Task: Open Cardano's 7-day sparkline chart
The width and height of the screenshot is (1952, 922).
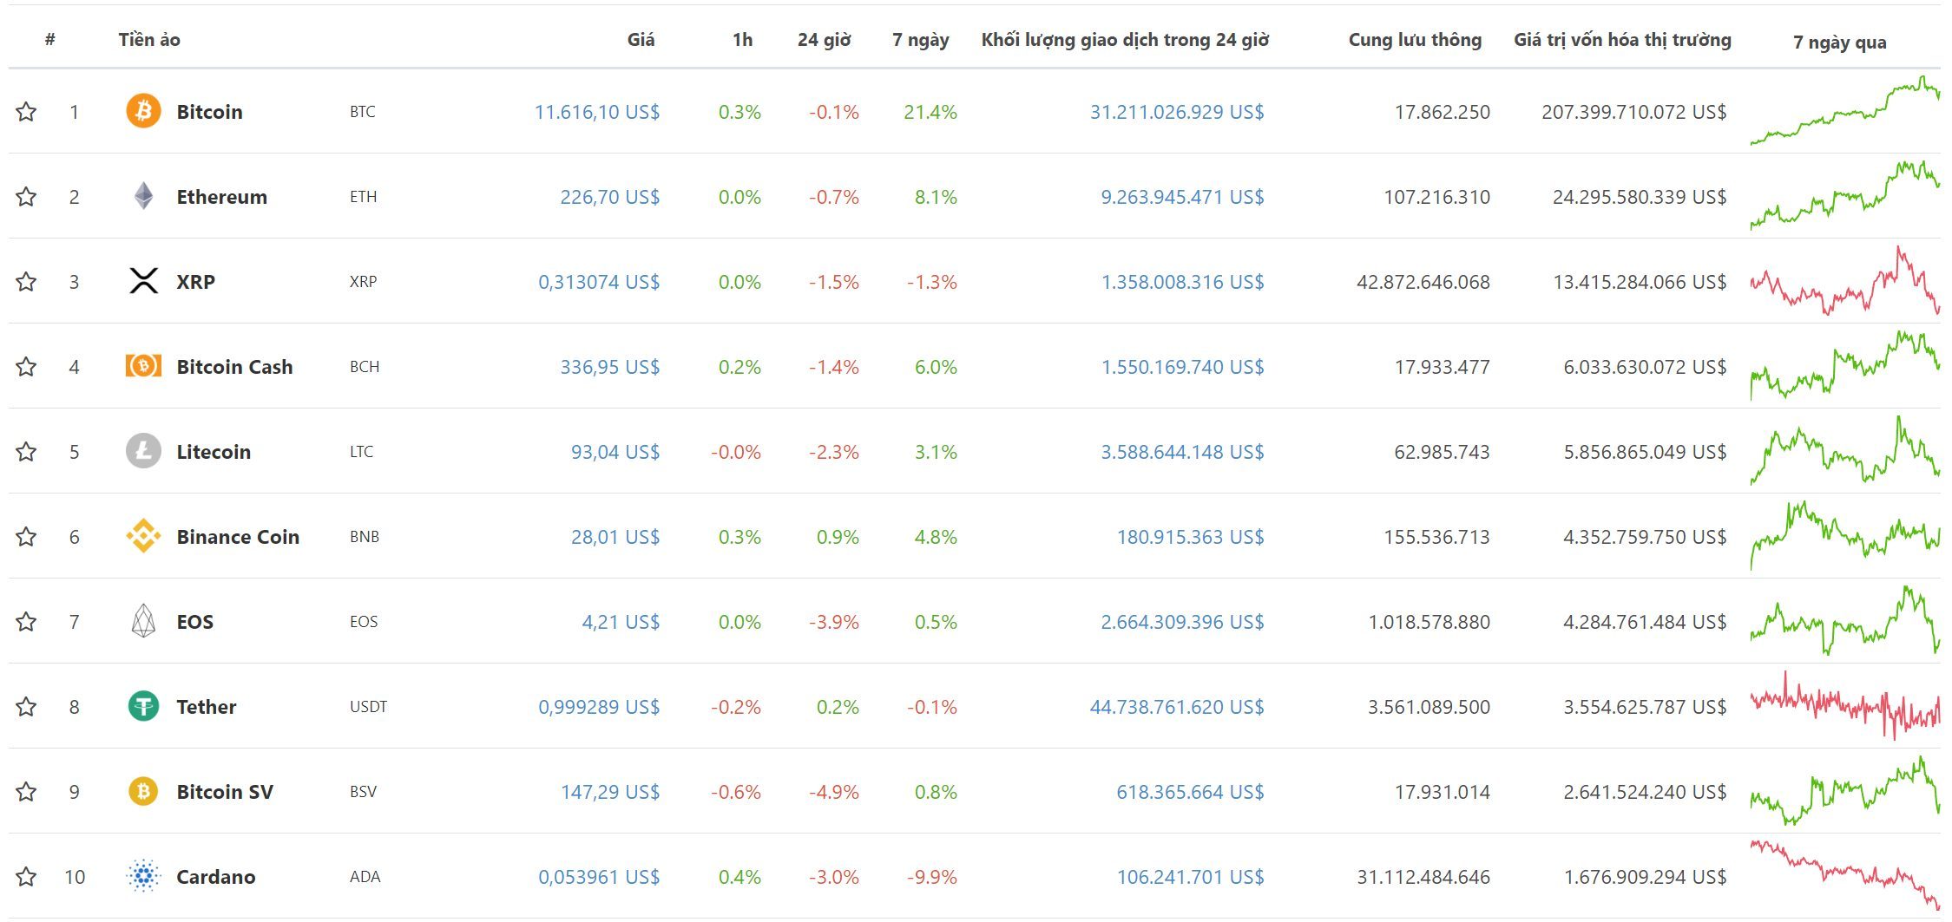Action: pyautogui.click(x=1844, y=875)
